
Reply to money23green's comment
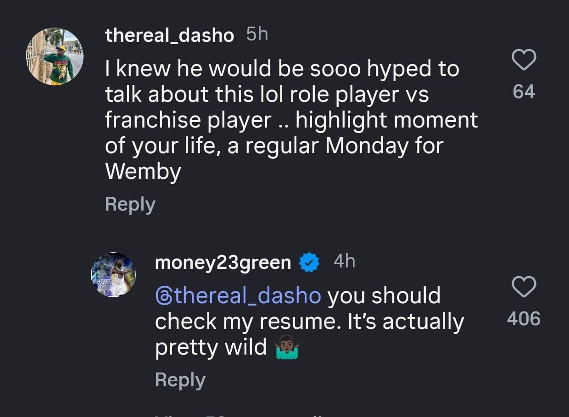(x=180, y=379)
